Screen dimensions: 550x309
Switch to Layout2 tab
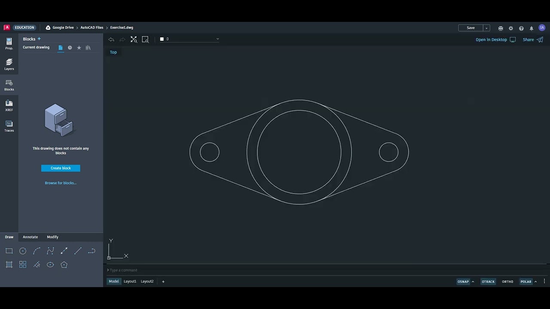pyautogui.click(x=147, y=282)
